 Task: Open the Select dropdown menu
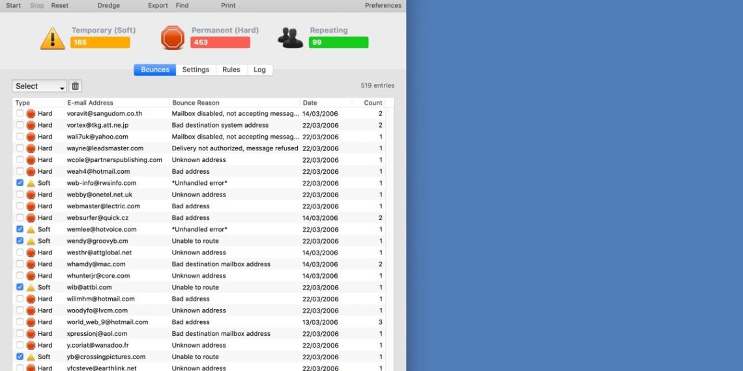(x=39, y=86)
